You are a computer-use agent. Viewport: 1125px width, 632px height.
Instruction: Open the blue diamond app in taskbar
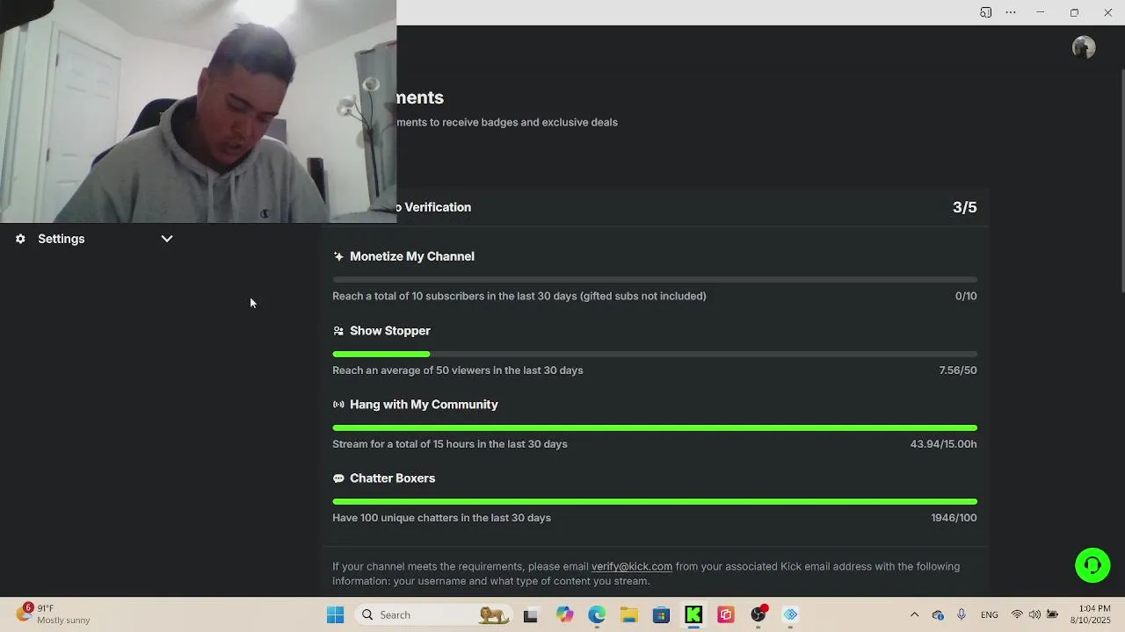pos(791,615)
